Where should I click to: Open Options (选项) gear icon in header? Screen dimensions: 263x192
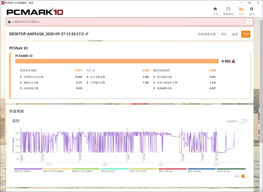point(251,9)
